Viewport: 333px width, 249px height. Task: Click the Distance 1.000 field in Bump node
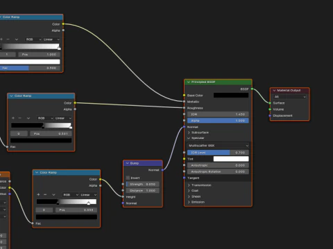pyautogui.click(x=143, y=190)
